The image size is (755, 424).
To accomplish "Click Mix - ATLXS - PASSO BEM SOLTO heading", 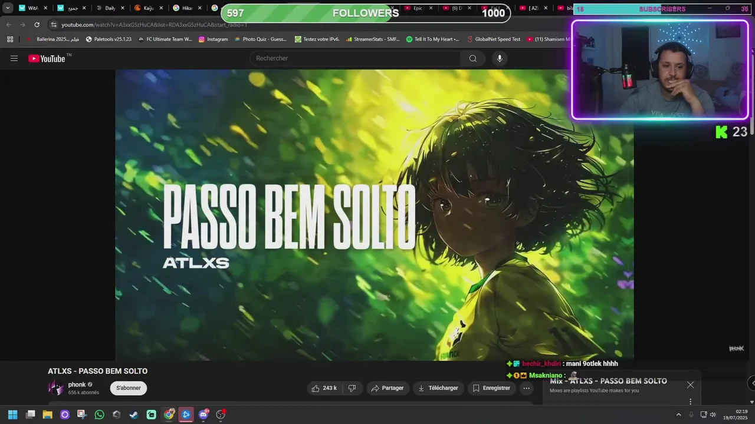I will 608,381.
